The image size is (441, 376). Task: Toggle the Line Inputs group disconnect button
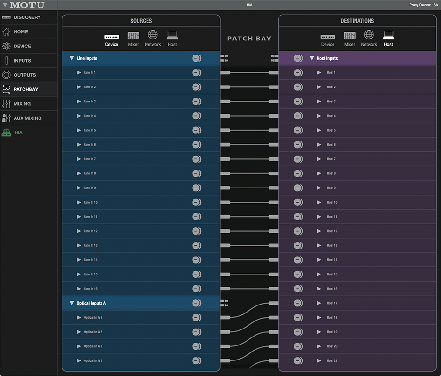[x=197, y=58]
